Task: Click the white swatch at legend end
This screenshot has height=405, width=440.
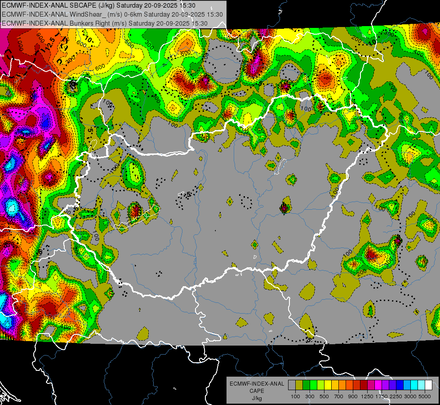Action: point(428,385)
